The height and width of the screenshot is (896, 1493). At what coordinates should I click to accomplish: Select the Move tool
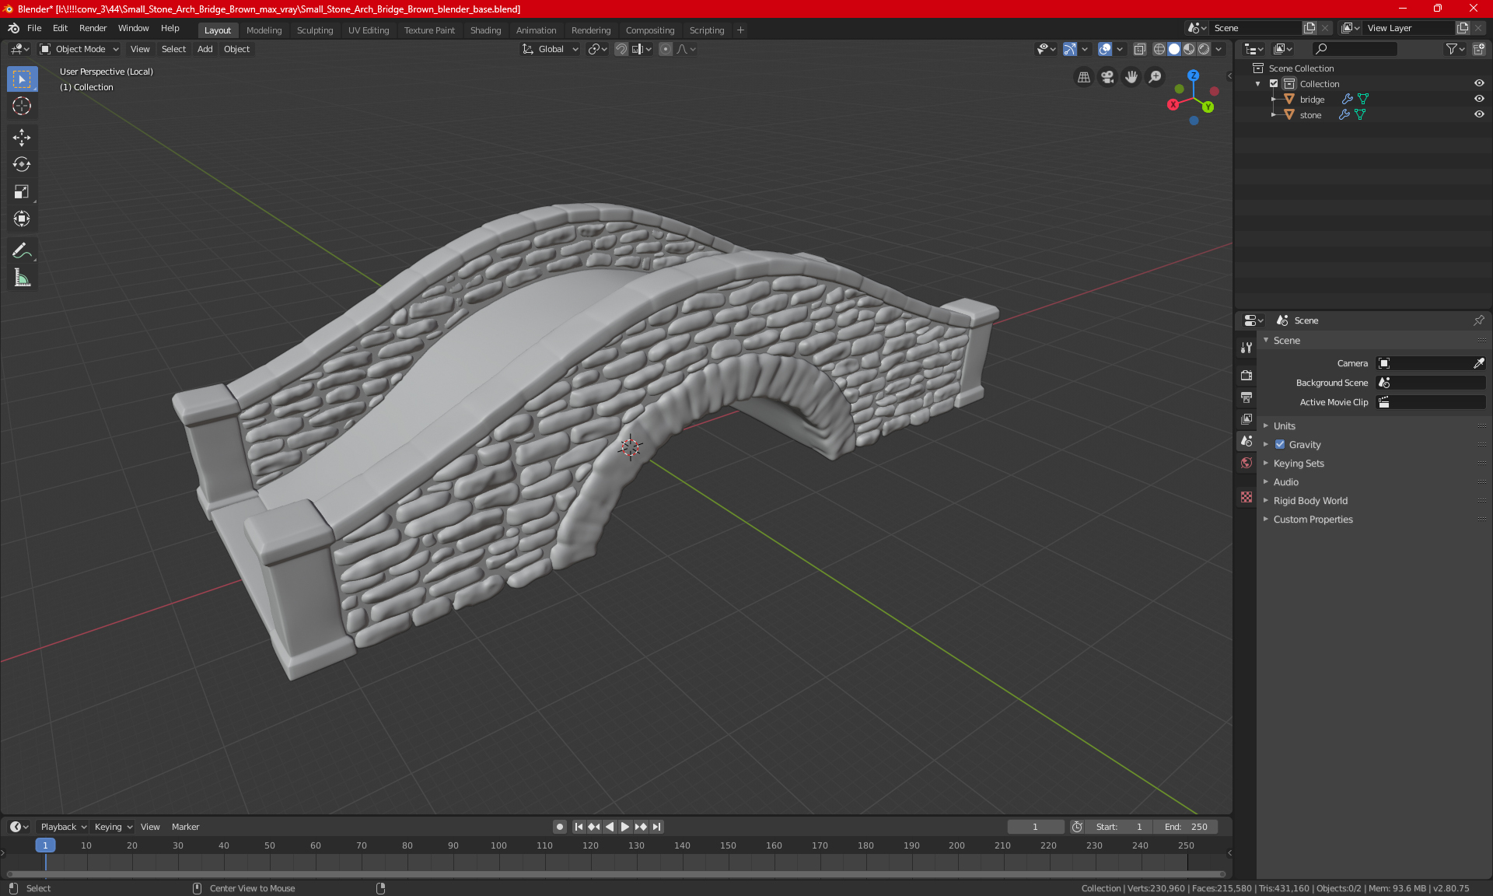point(22,138)
